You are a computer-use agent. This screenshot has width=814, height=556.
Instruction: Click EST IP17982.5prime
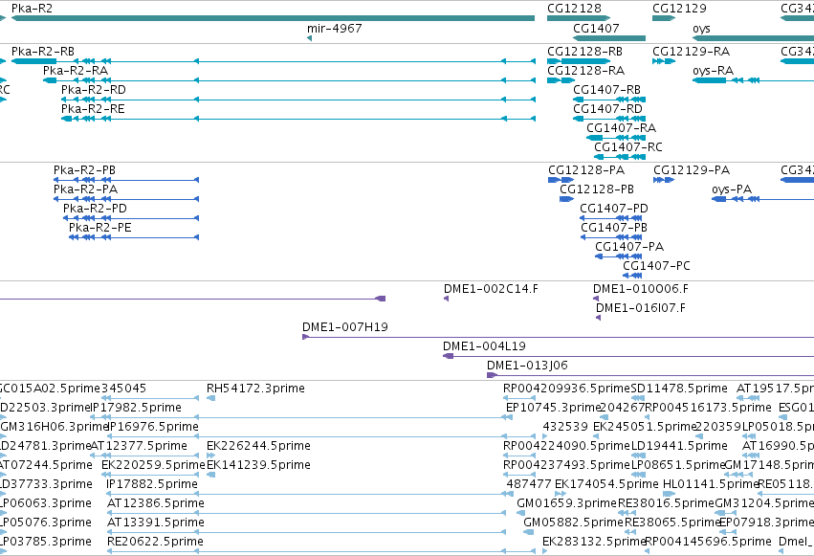137,408
